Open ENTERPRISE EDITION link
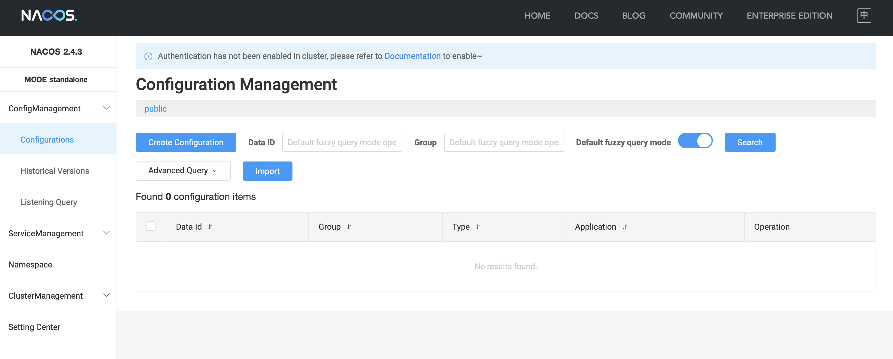The height and width of the screenshot is (359, 893). 789,16
